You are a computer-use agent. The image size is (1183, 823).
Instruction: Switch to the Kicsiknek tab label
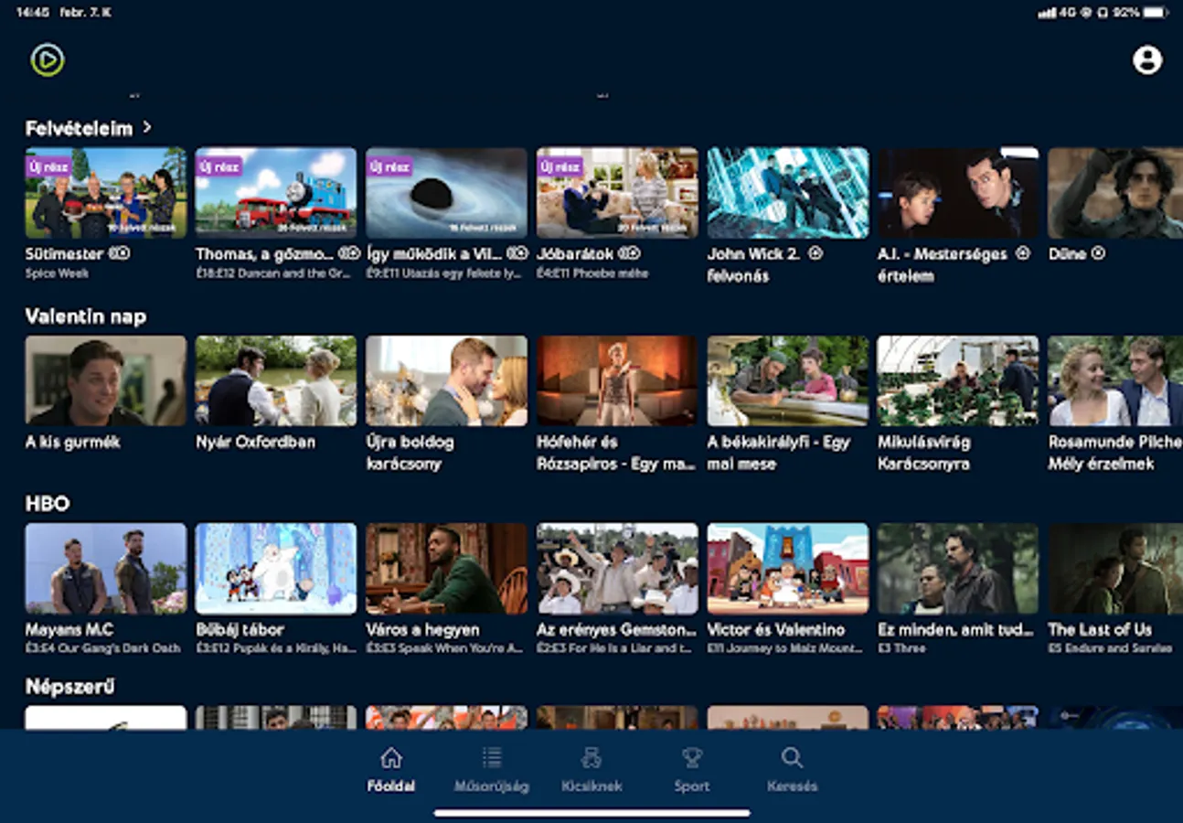[x=591, y=786]
